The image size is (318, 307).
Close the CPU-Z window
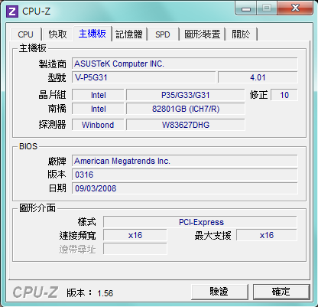pyautogui.click(x=295, y=8)
